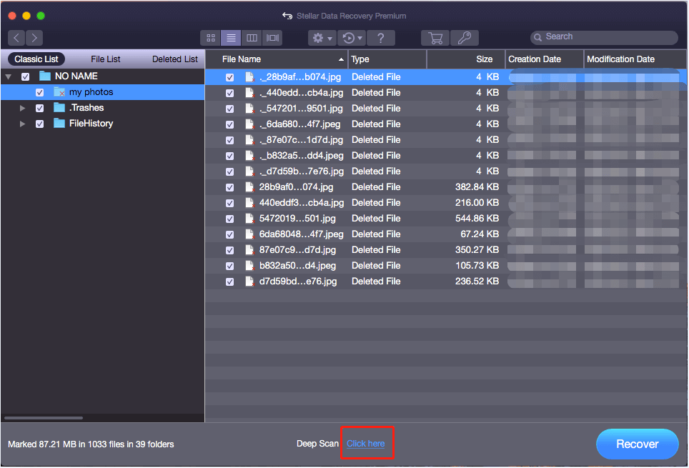Switch to icon grid view
This screenshot has width=689, height=468.
[211, 38]
